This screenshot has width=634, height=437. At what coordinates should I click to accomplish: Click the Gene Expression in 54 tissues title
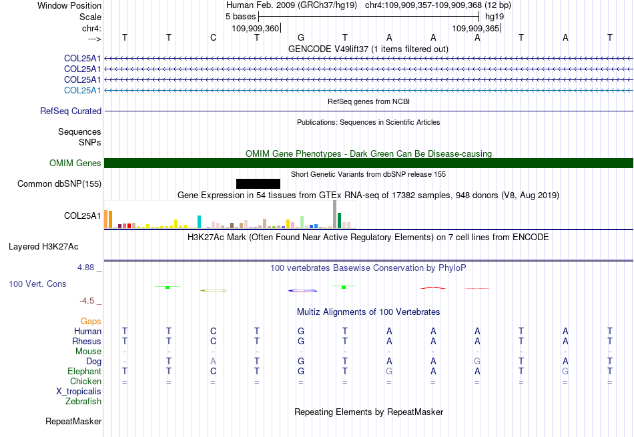coord(368,195)
